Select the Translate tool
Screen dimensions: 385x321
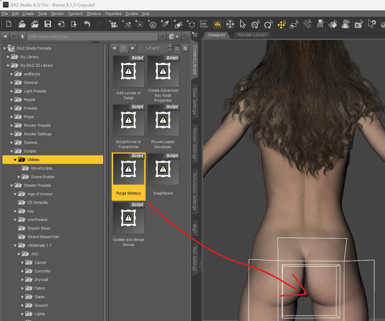coord(282,24)
